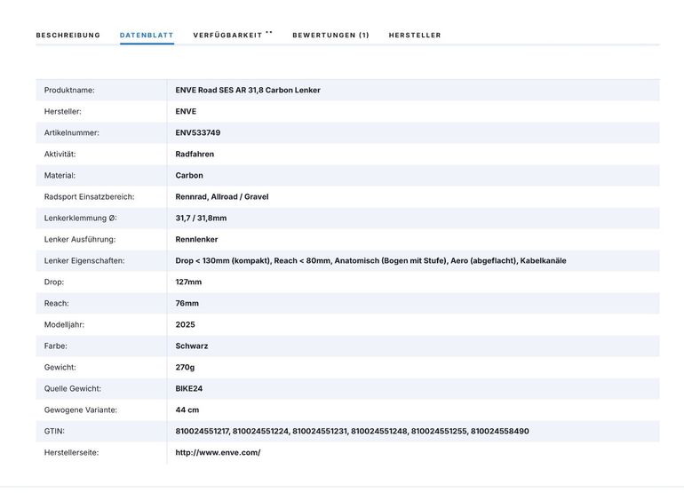Click the GTIN numbers list

click(x=352, y=431)
